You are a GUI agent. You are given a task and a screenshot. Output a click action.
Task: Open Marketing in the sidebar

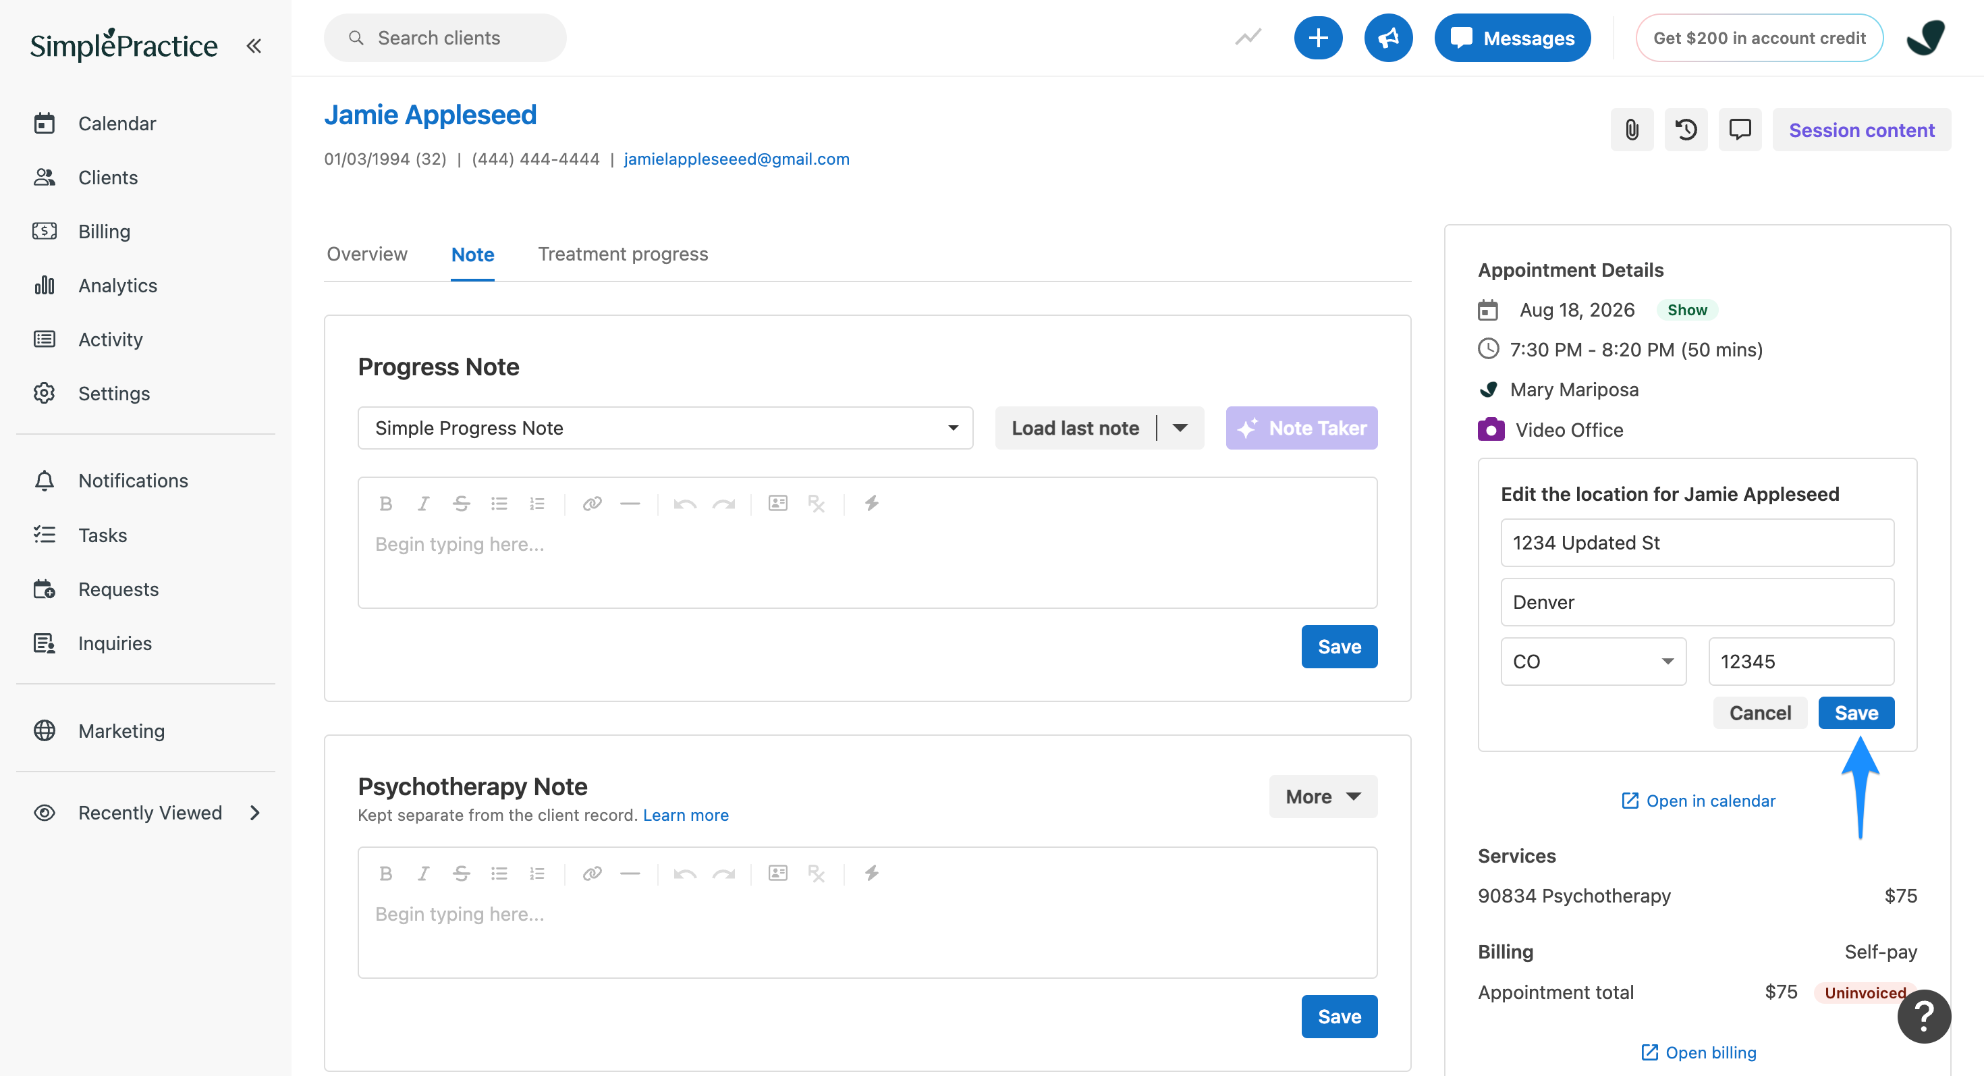click(121, 730)
